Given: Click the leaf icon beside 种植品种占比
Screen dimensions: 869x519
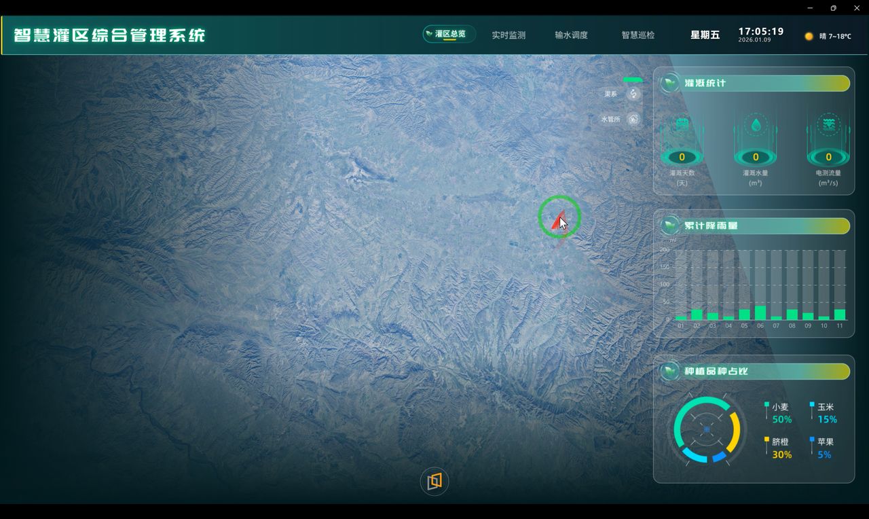Looking at the screenshot, I should point(670,371).
